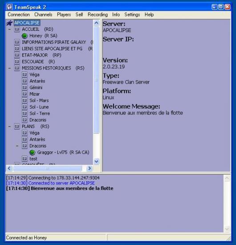Select player Honey in ACCUEIL
Viewport: 236px width, 245px height.
tap(43, 36)
